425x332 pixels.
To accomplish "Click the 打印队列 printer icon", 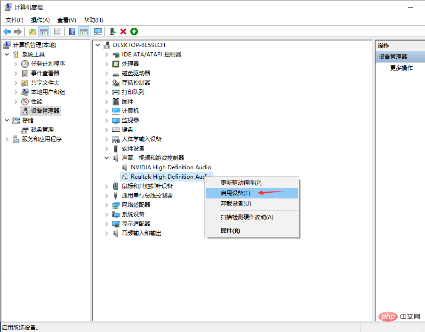I will tap(116, 92).
